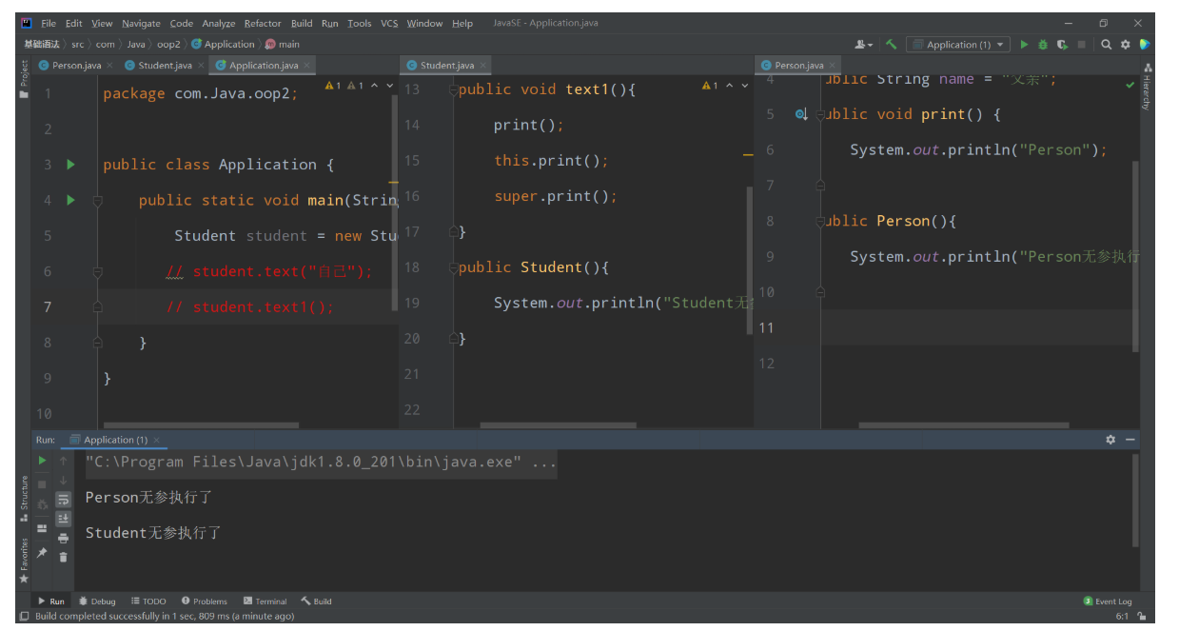The height and width of the screenshot is (631, 1179).
Task: Open Run panel settings gear
Action: click(1110, 440)
